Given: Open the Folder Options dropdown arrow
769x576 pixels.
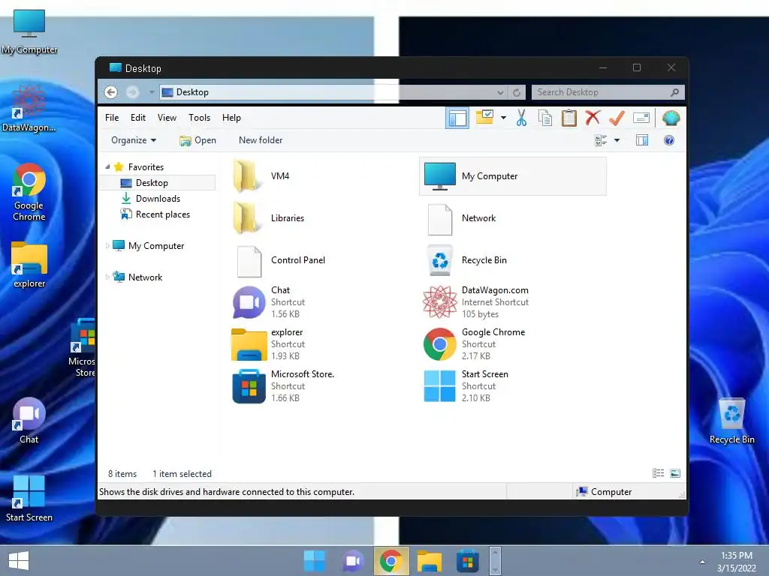Looking at the screenshot, I should coord(503,118).
